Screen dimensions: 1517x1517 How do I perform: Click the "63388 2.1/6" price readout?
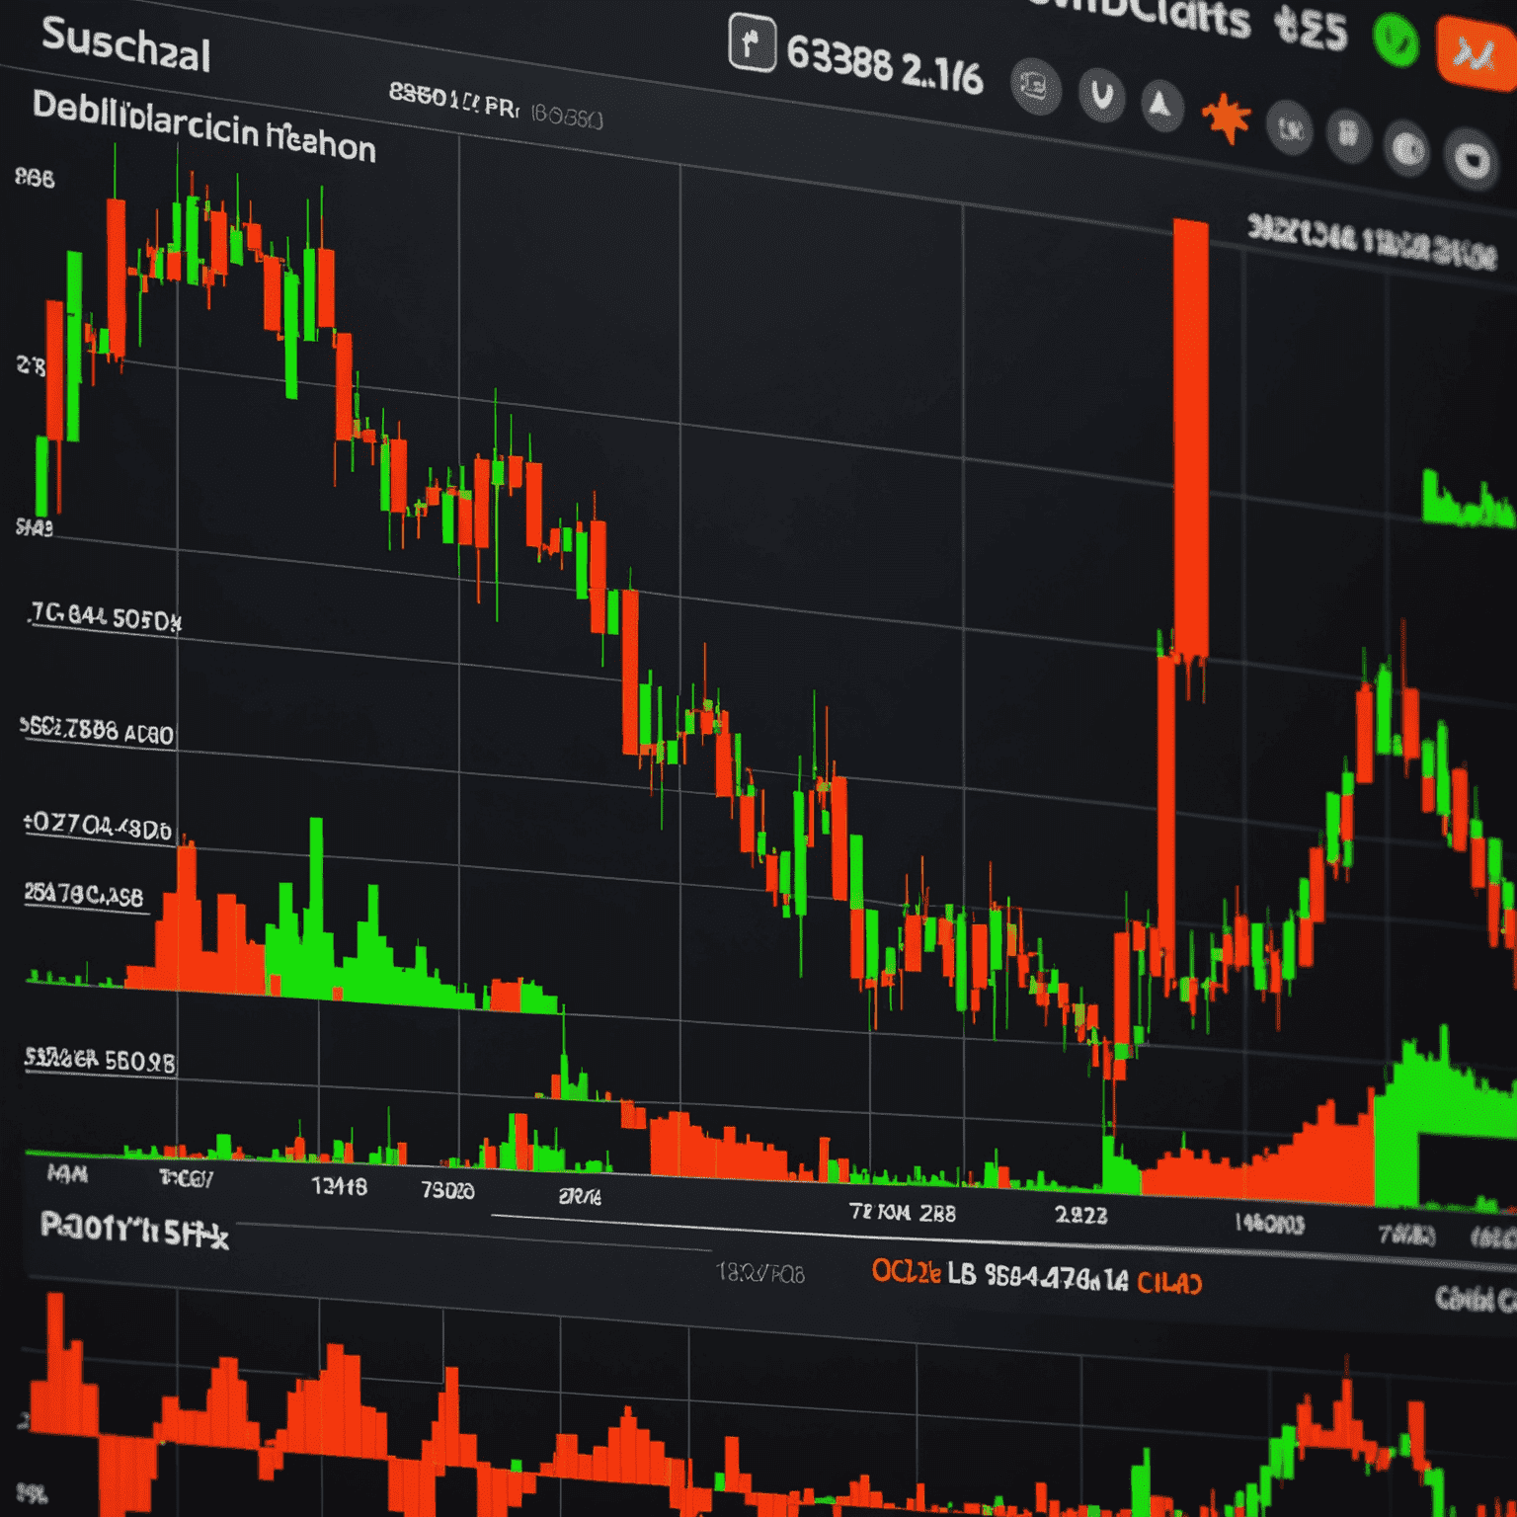tap(885, 64)
